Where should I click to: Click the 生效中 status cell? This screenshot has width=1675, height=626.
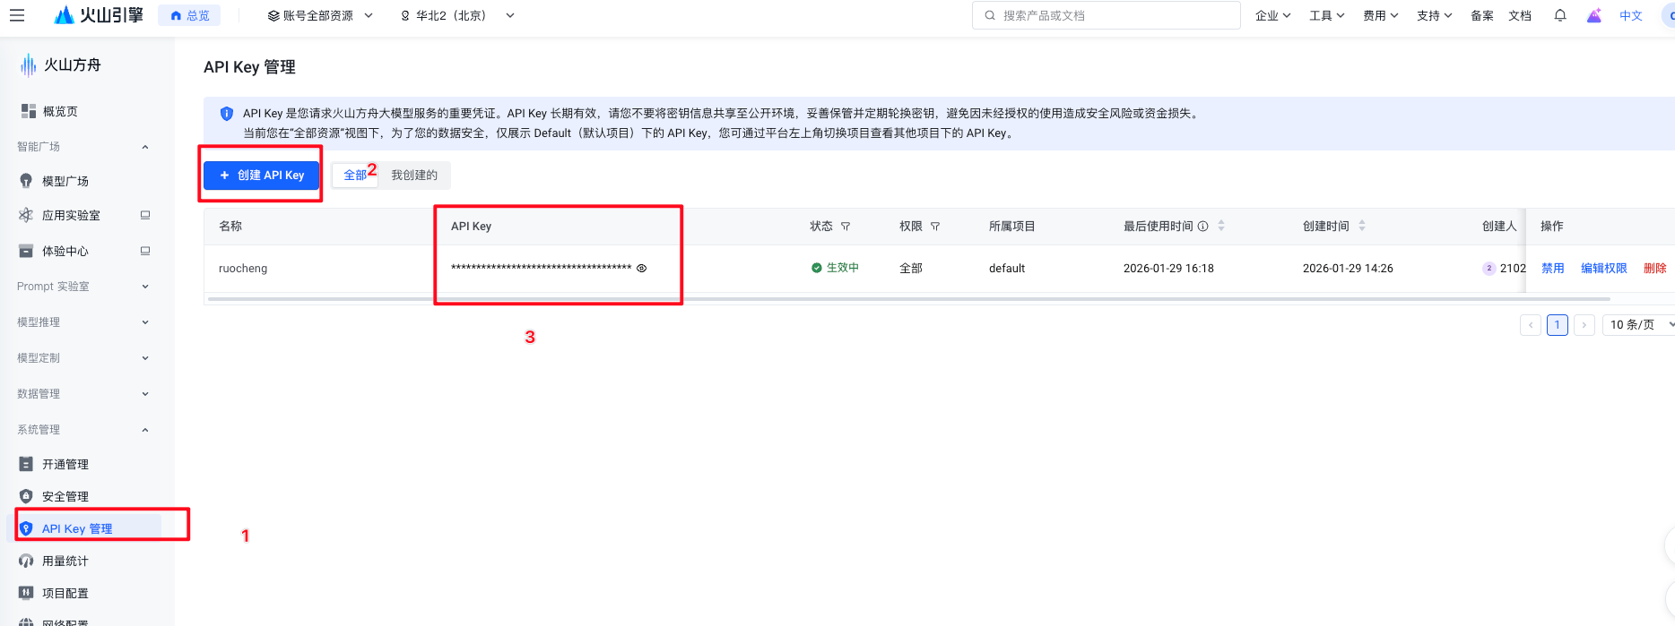pyautogui.click(x=835, y=268)
